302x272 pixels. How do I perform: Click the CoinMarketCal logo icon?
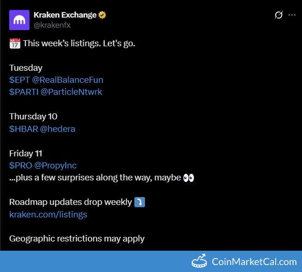tap(199, 261)
